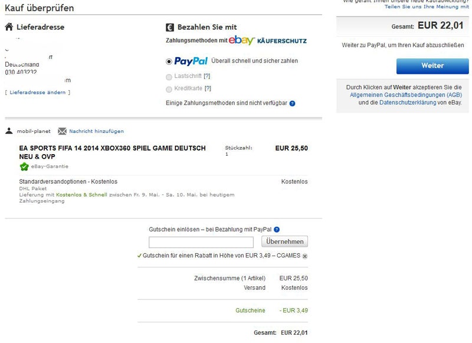472x343 pixels.
Task: Click the Übernehmen button
Action: click(284, 241)
